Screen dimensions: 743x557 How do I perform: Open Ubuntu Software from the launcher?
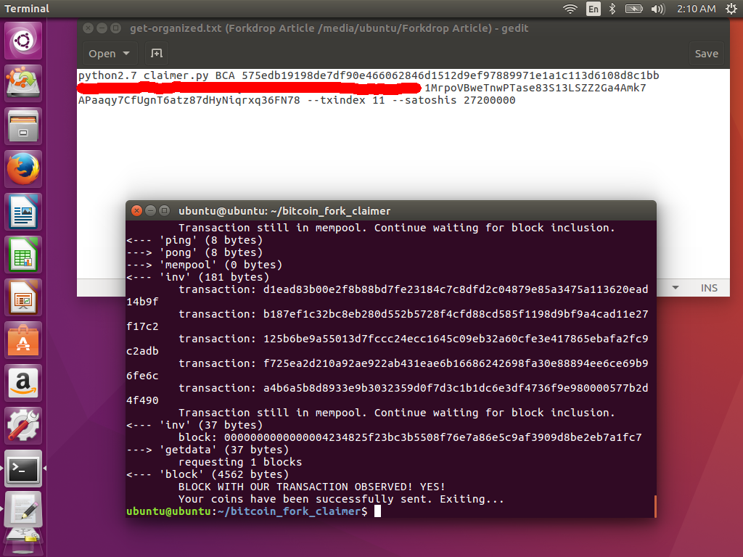pyautogui.click(x=22, y=339)
